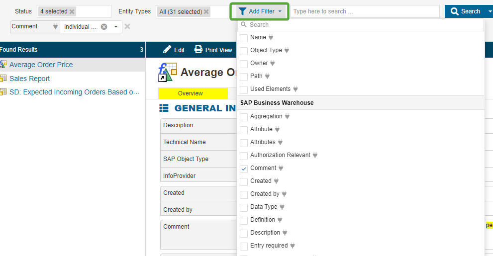Remove the 4 selected Status tag
The image size is (493, 256).
(72, 11)
